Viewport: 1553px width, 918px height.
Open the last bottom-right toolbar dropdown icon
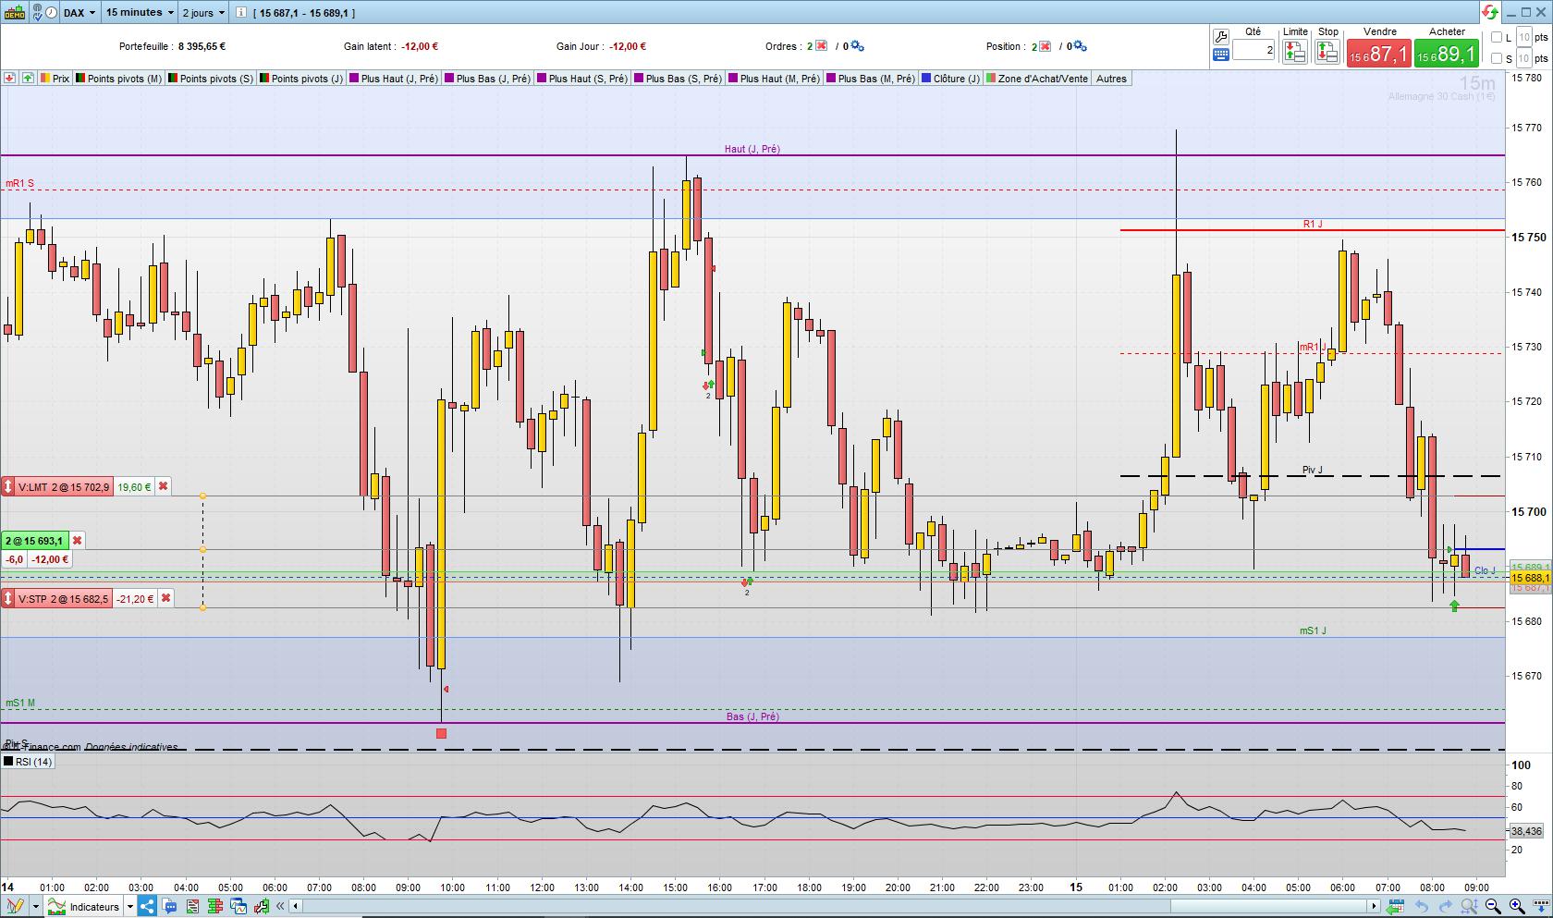pos(1540,907)
